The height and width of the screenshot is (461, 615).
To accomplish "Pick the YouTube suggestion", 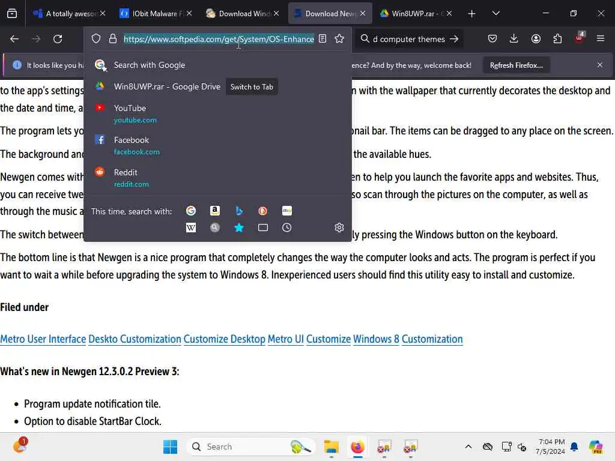I will coord(217,113).
